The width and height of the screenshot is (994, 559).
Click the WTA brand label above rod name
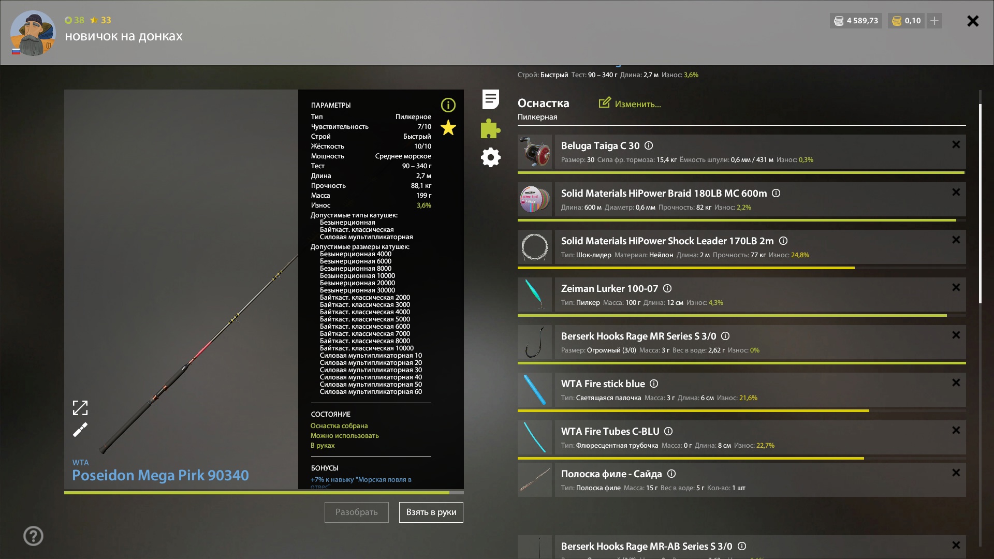pos(80,463)
